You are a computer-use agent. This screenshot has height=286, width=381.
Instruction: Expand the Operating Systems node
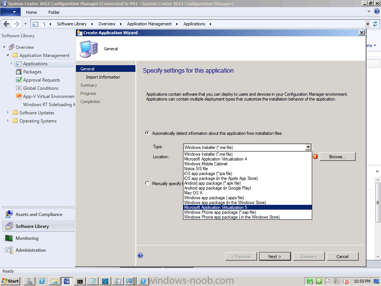(7, 121)
